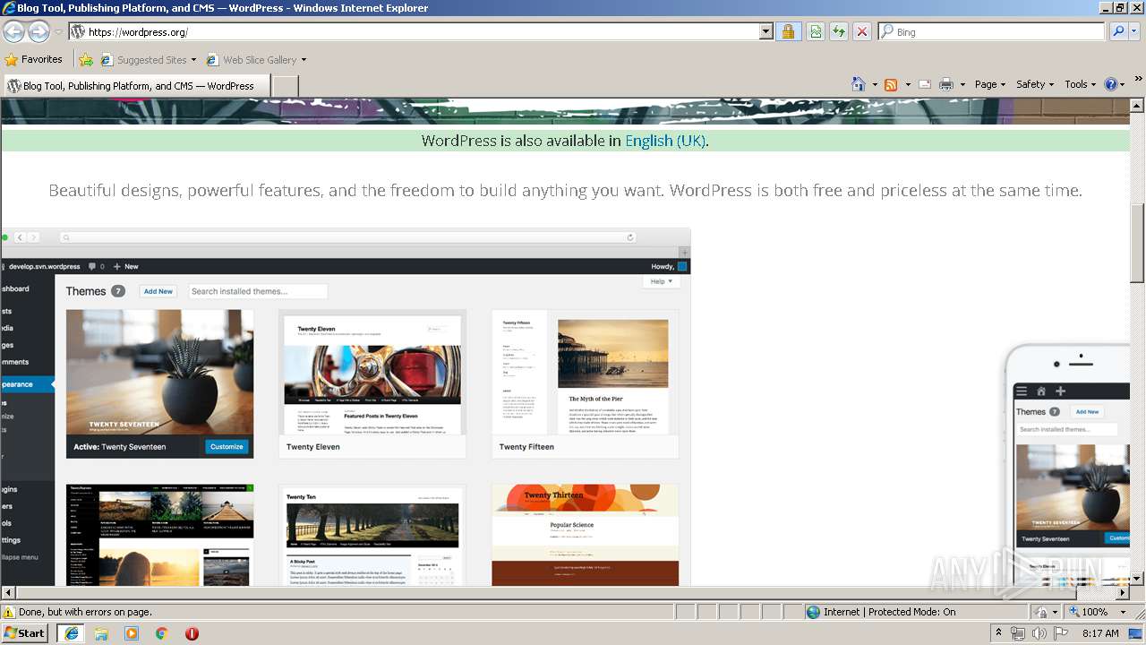Click the Favorites star button

tap(34, 59)
